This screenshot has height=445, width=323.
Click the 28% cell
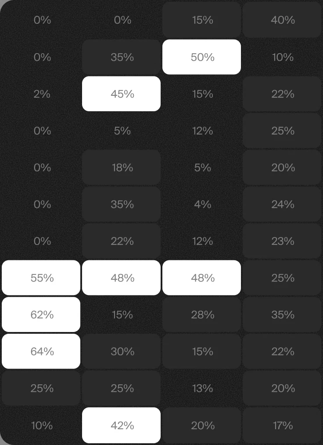(x=201, y=314)
